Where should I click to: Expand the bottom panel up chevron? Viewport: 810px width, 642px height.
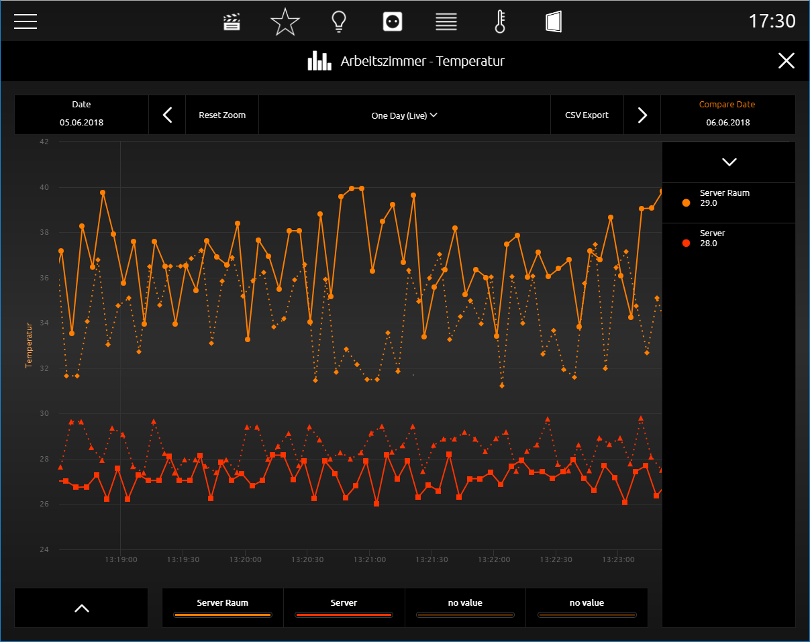pos(81,608)
